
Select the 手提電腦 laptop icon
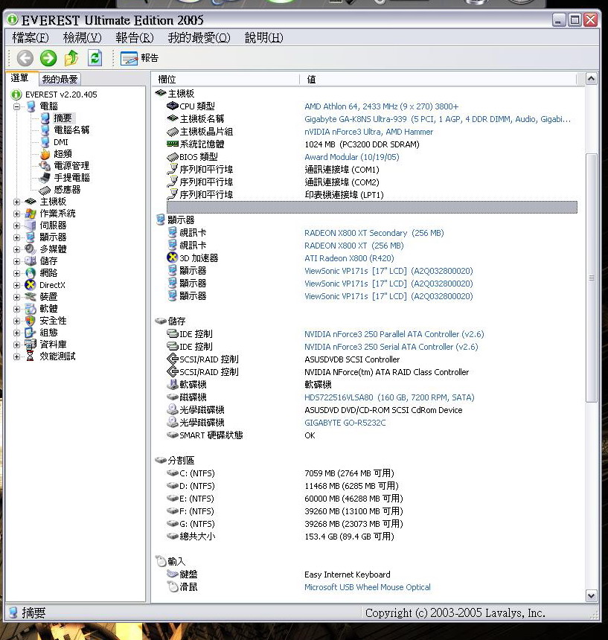(45, 178)
